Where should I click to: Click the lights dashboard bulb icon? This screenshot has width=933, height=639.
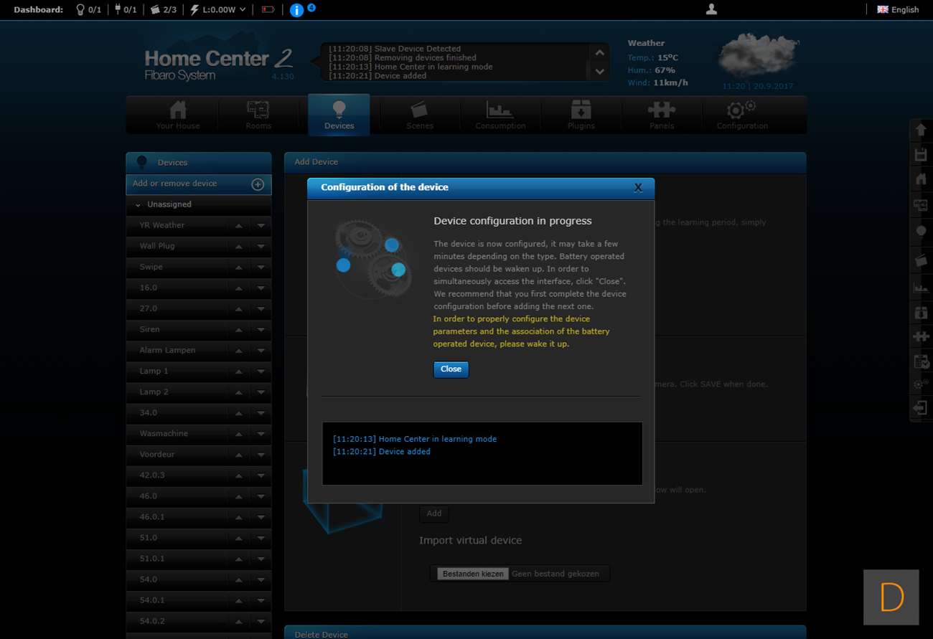(x=81, y=10)
